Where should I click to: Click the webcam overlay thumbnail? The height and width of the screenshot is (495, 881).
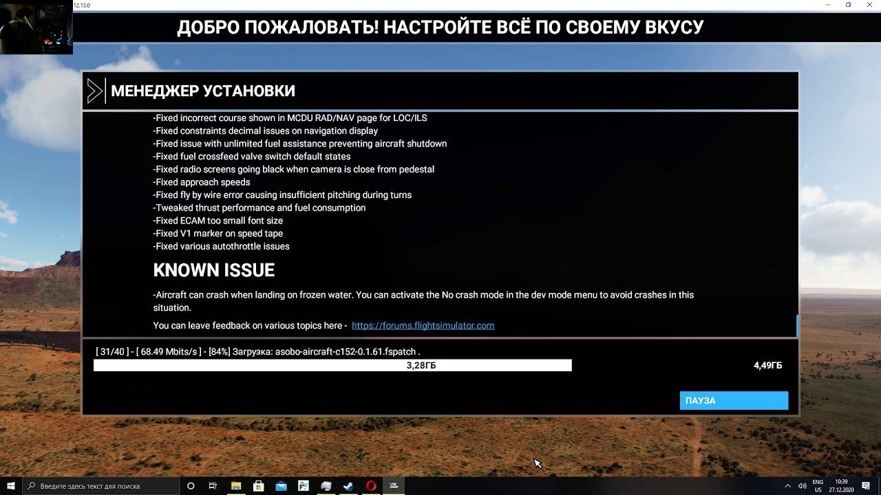tap(36, 29)
